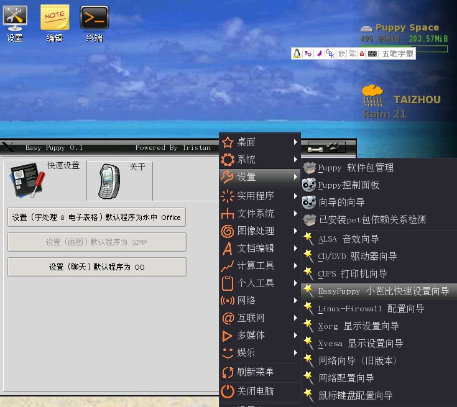Toggle the 联 association option in input bar
457x407 pixels.
342,54
